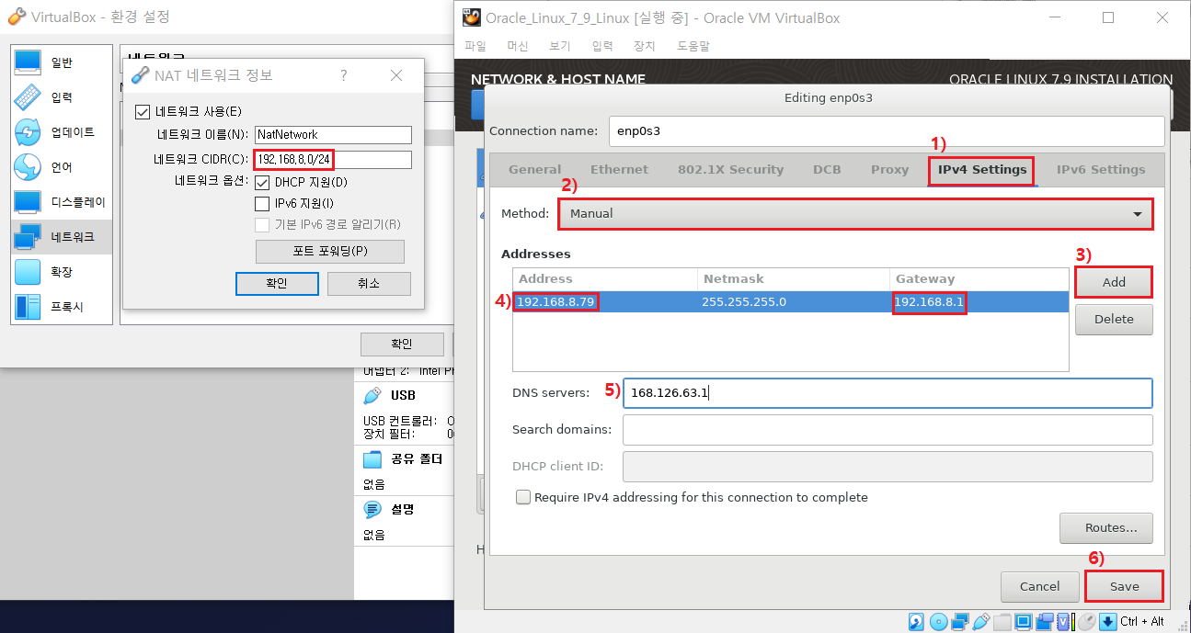Click the Add address button
The height and width of the screenshot is (633, 1191).
[1114, 282]
